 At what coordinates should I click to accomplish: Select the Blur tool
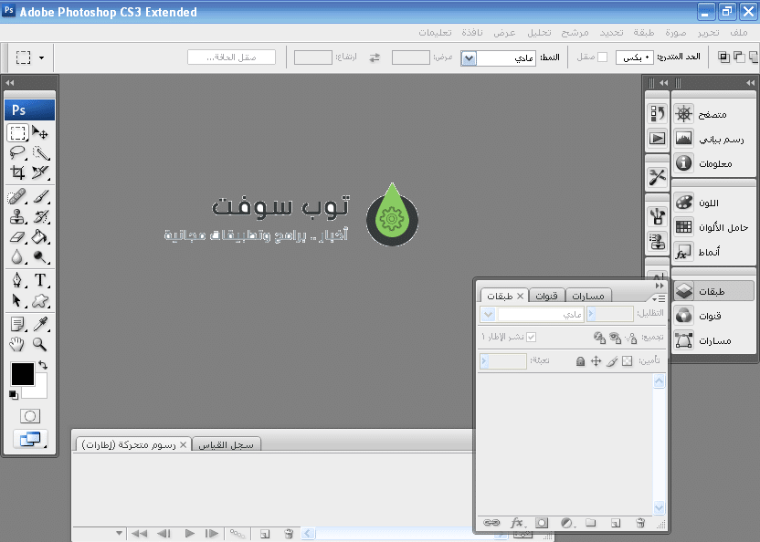click(x=17, y=256)
